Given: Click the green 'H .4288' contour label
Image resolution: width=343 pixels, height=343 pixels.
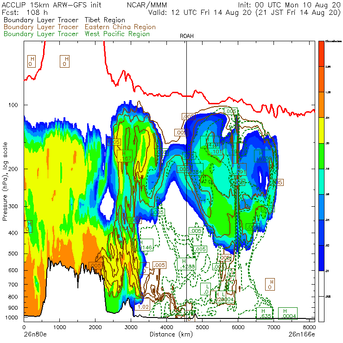Looking at the screenshot, I should [x=187, y=264].
